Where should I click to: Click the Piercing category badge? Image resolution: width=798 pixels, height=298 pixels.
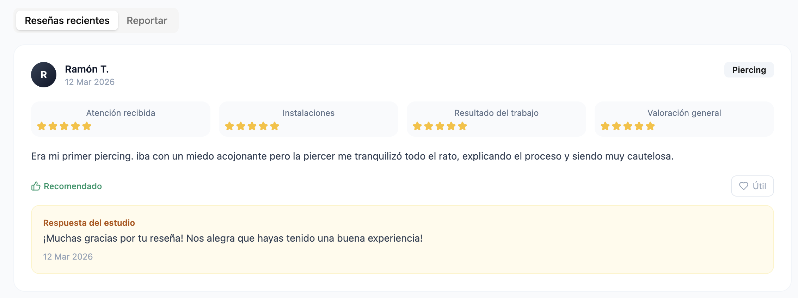[749, 70]
